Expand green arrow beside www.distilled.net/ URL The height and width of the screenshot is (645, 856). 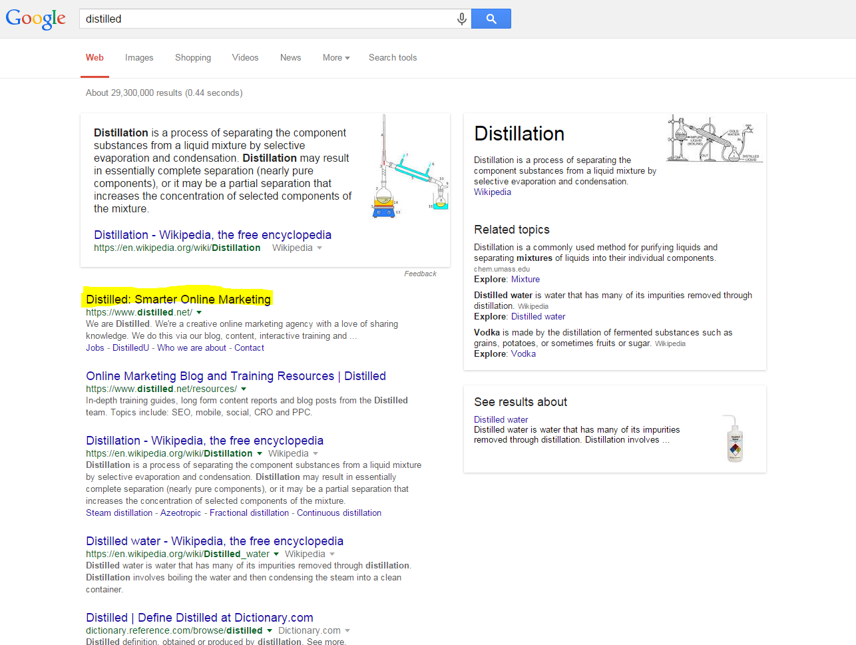pyautogui.click(x=199, y=313)
